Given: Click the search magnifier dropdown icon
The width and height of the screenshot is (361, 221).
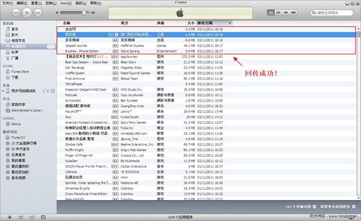Looking at the screenshot, I should click(314, 13).
